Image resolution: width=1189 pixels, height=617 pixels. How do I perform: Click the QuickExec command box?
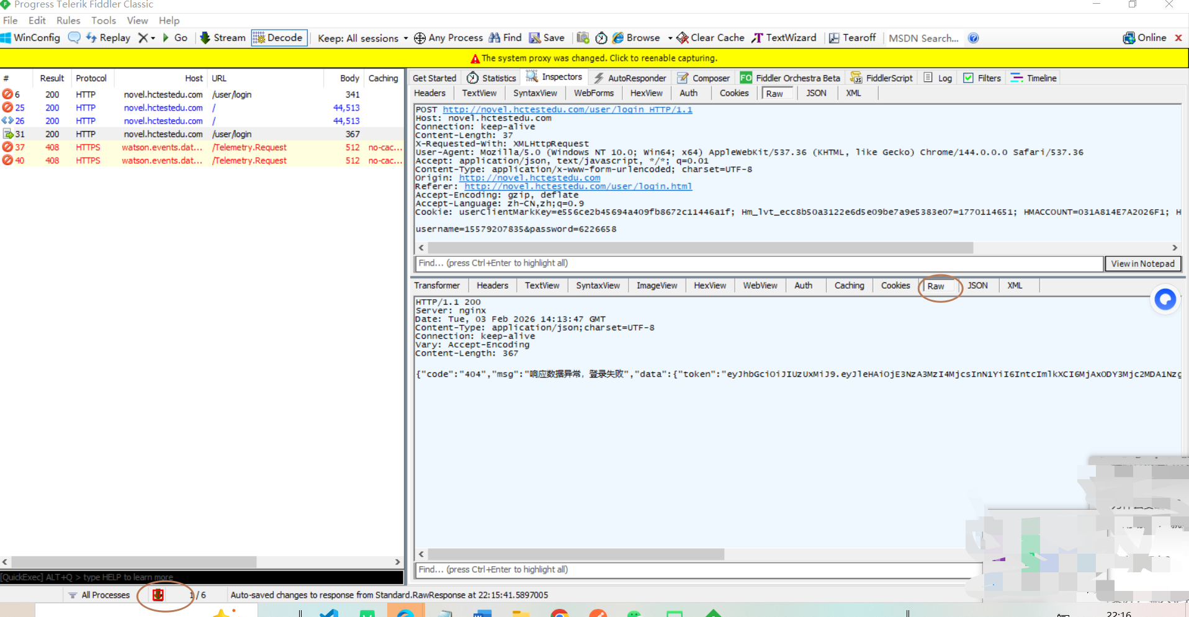point(202,577)
